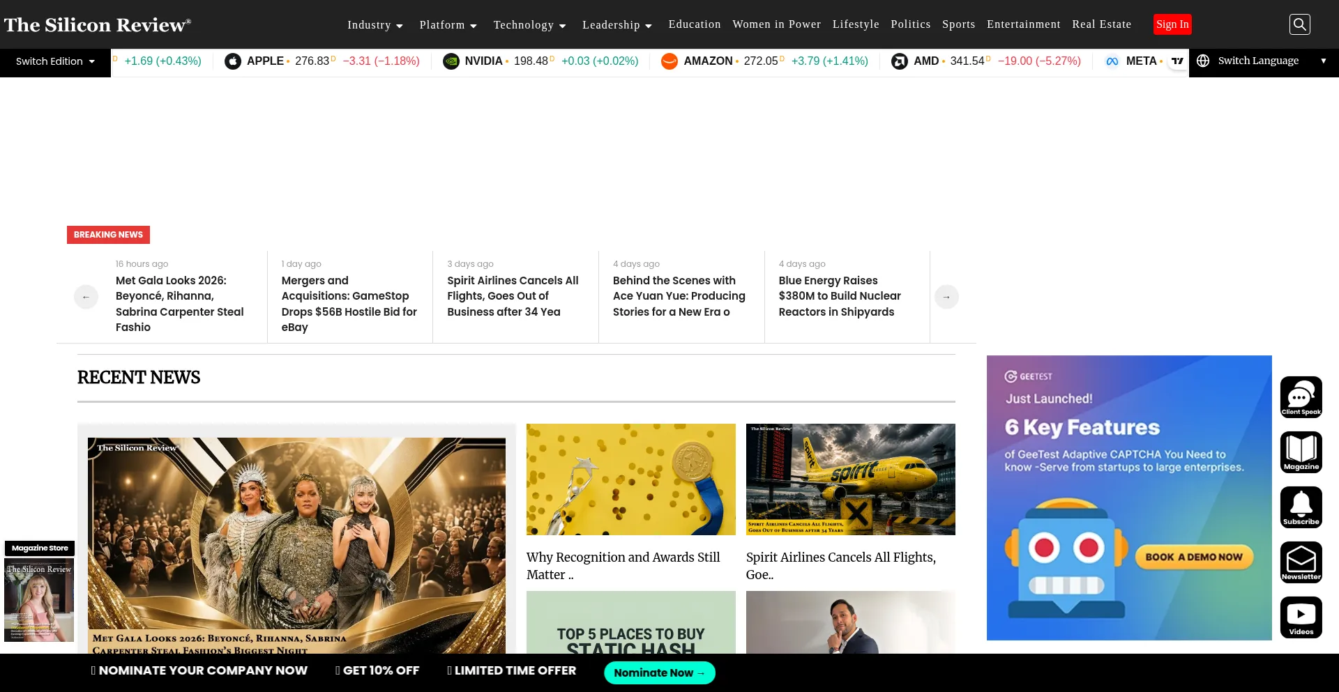Click the AMD ticker price 341.54
The height and width of the screenshot is (692, 1339).
point(967,61)
